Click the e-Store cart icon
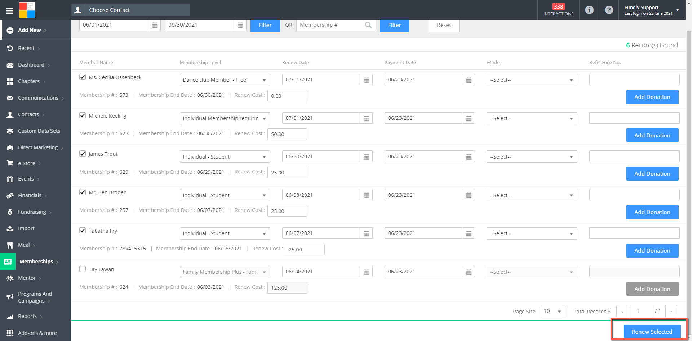The image size is (692, 341). click(10, 163)
